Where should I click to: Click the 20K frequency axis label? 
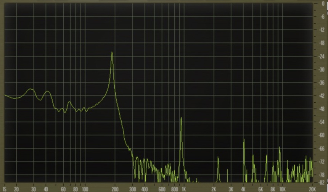click(x=312, y=189)
